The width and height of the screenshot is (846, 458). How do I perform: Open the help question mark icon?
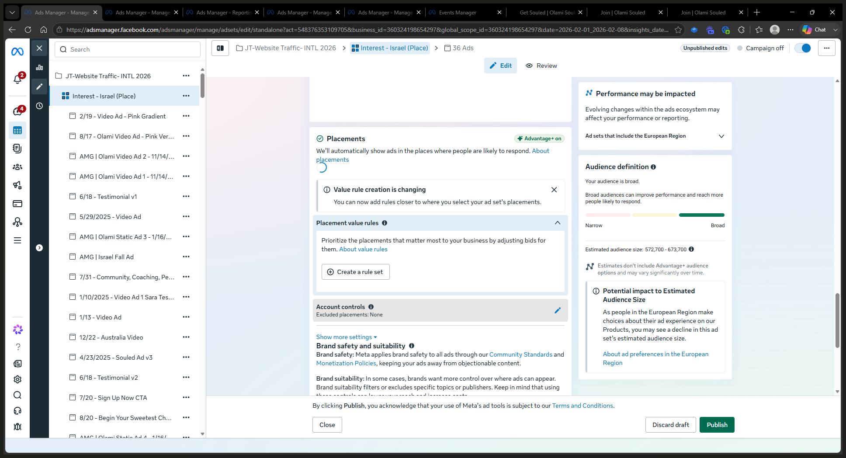(x=17, y=347)
